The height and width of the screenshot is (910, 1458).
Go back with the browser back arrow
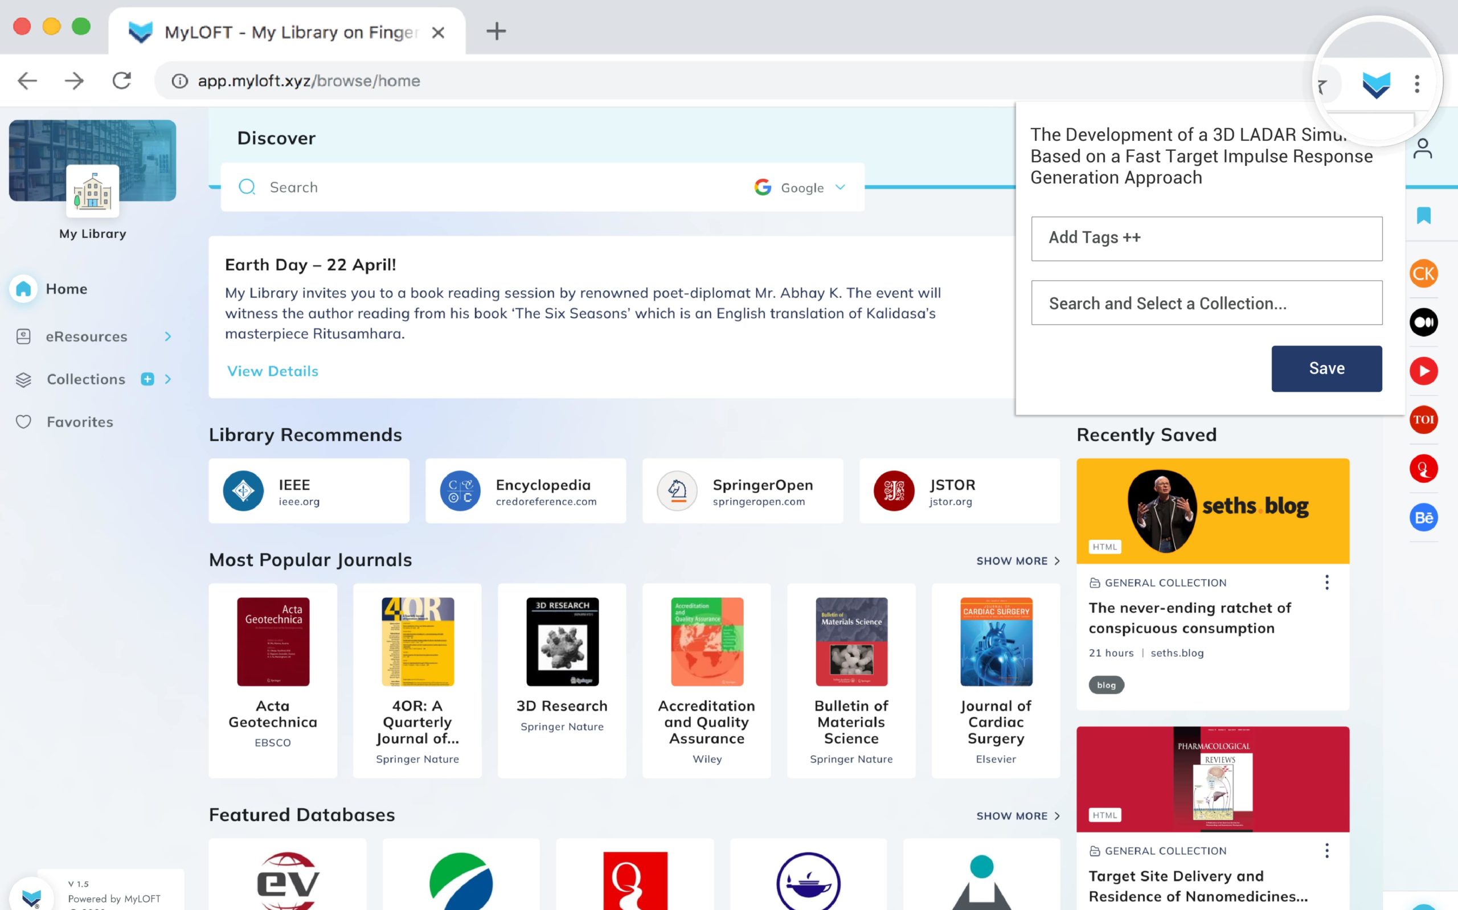pyautogui.click(x=27, y=81)
